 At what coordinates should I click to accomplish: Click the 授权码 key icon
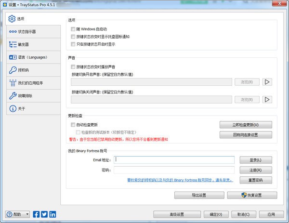tap(13, 70)
